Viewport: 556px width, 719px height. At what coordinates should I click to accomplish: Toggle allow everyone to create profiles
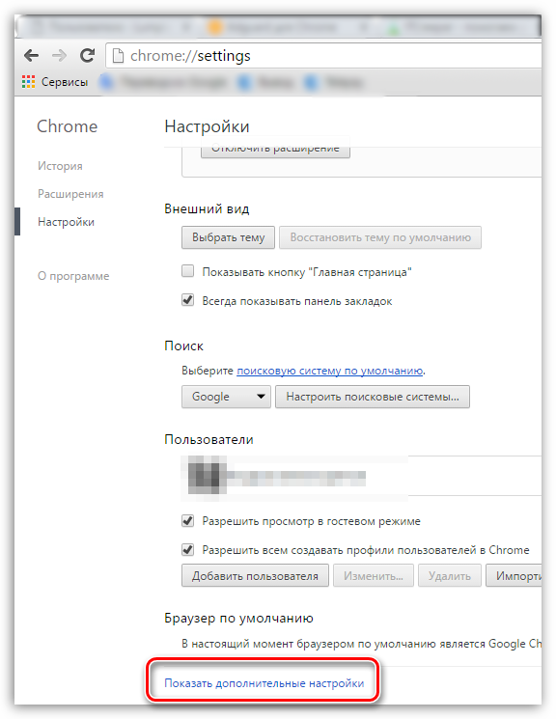click(x=187, y=549)
